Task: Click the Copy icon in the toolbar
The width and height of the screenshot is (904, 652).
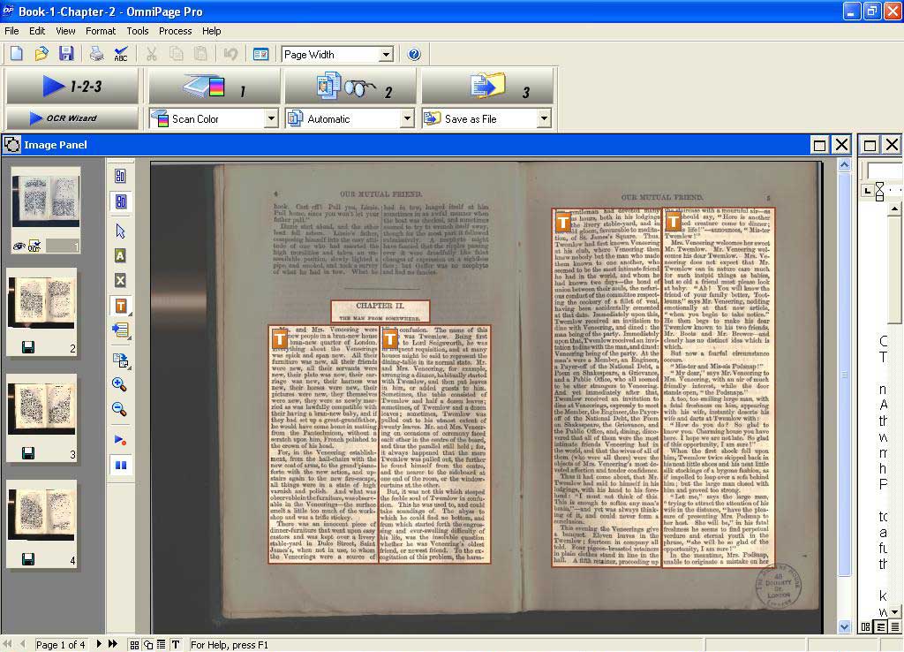Action: [x=176, y=54]
